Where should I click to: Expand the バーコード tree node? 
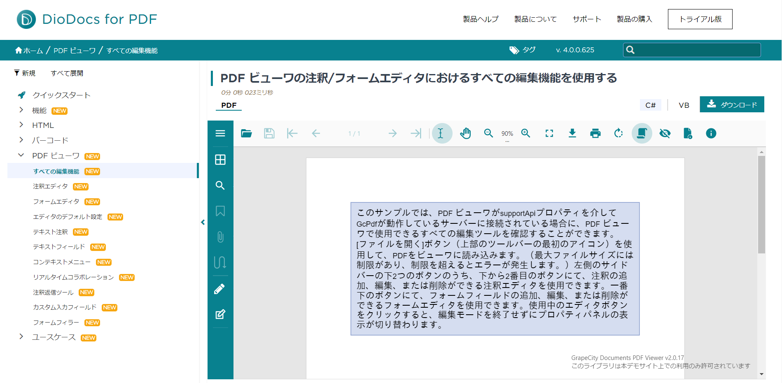pos(21,140)
